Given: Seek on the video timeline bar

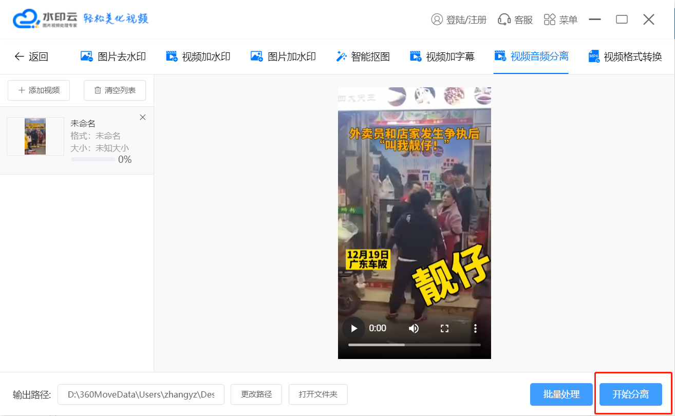Looking at the screenshot, I should [x=415, y=345].
